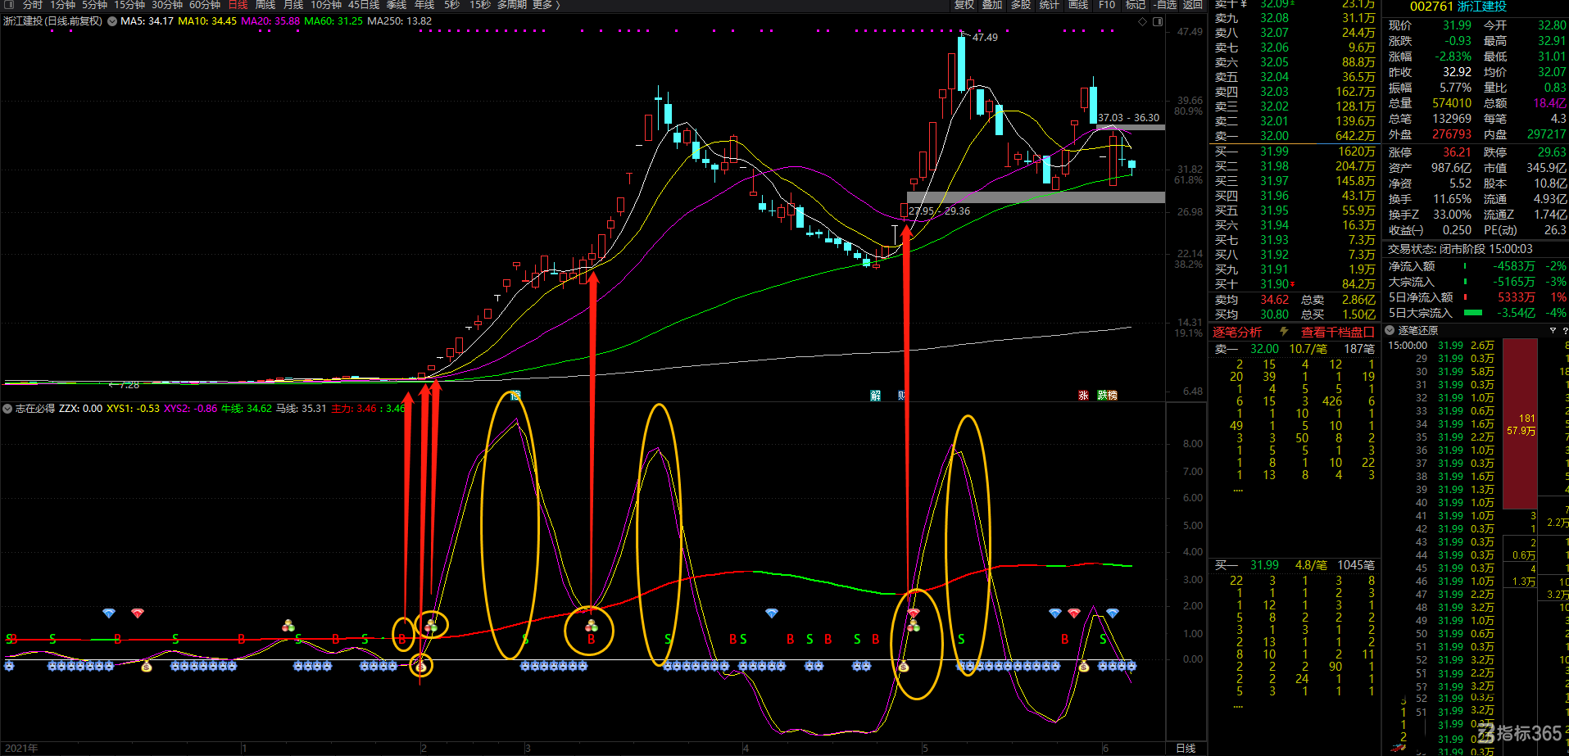
Task: Click the 牛线: 34.62 indicator label
Action: (247, 408)
